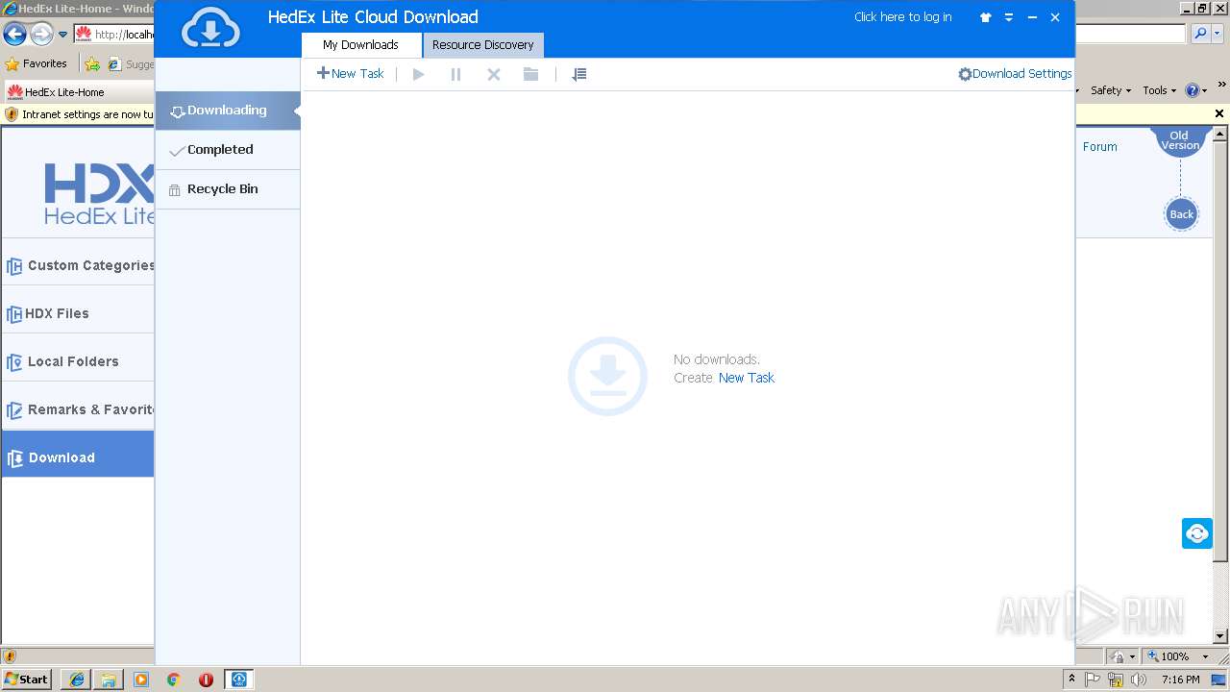Open the Favorites star button
The width and height of the screenshot is (1230, 692).
[37, 63]
